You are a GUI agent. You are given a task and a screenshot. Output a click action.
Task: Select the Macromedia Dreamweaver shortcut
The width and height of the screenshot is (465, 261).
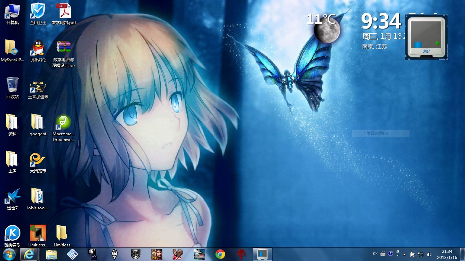[64, 128]
